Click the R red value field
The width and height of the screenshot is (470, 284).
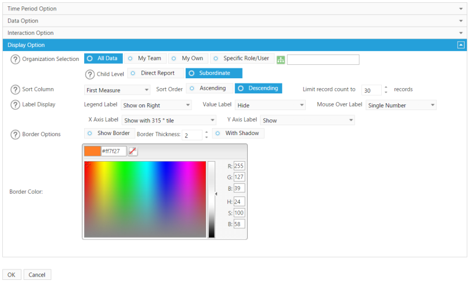(239, 166)
